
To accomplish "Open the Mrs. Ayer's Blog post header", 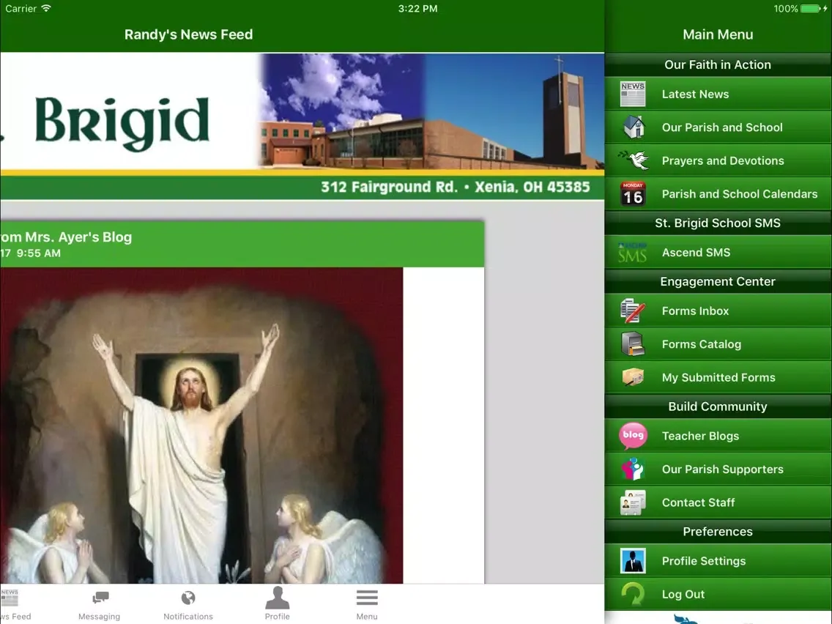I will (242, 244).
